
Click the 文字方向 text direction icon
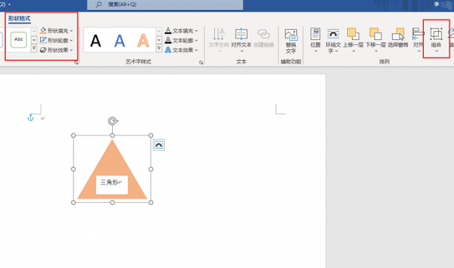click(218, 34)
